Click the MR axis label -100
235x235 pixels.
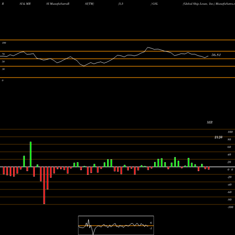[230, 207]
